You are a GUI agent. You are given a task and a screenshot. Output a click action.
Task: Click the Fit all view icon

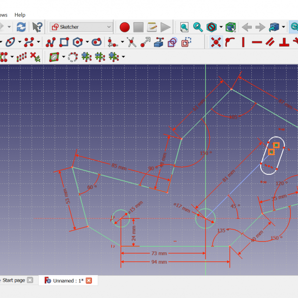tap(184, 27)
